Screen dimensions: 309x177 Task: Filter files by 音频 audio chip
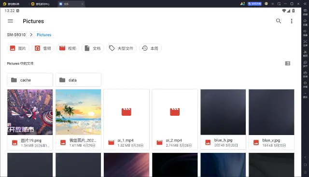43,48
